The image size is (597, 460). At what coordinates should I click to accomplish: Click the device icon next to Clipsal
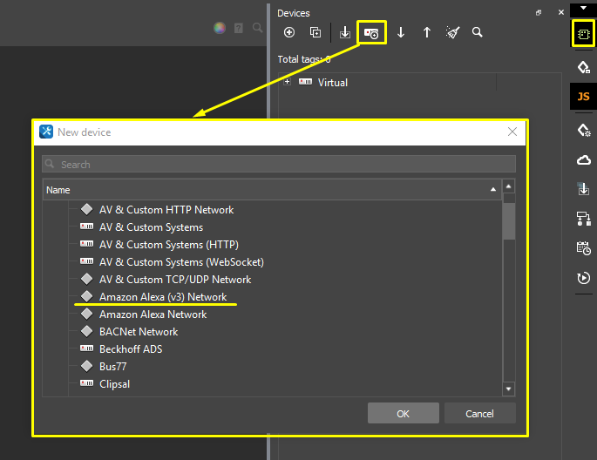[87, 382]
